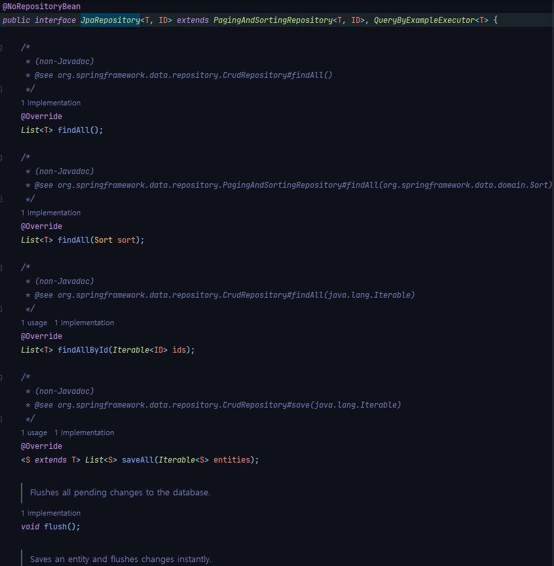
Task: Click the highlighted JpaRepository interface name
Action: coord(109,20)
